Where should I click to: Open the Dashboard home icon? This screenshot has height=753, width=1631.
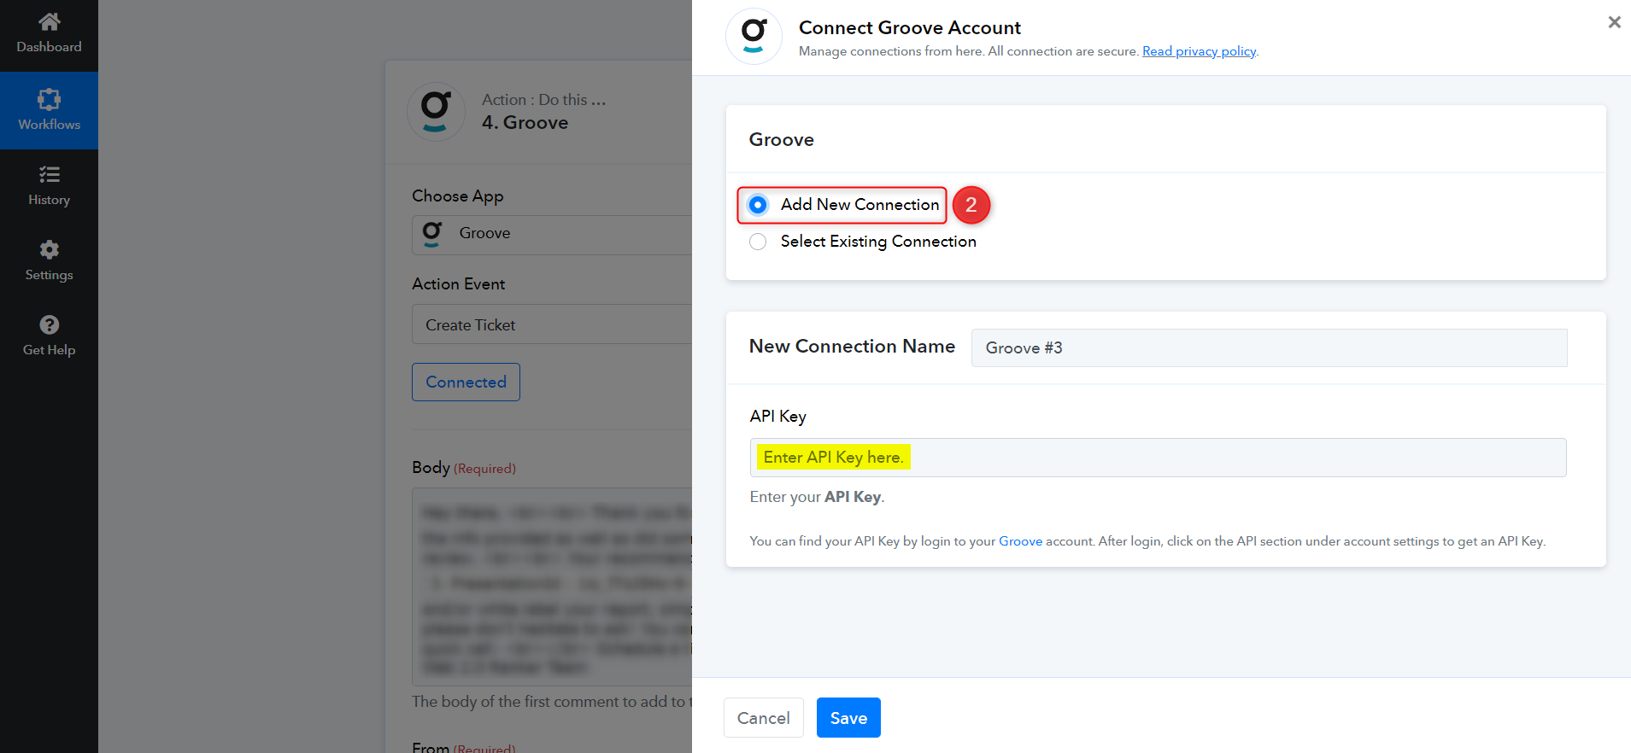[50, 21]
